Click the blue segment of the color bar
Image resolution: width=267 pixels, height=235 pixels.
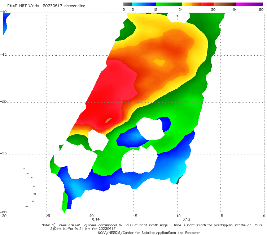144,4
